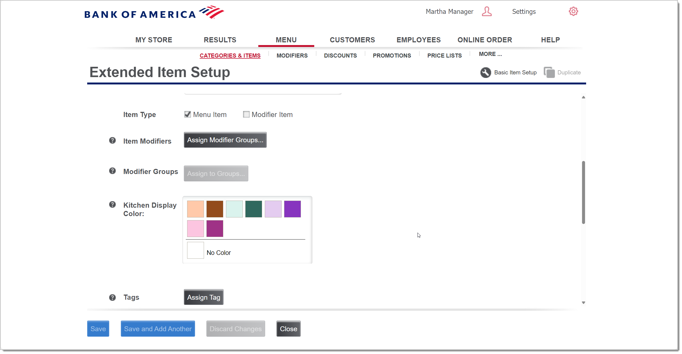The height and width of the screenshot is (354, 682).
Task: Click the scrollbar up arrow
Action: point(583,97)
